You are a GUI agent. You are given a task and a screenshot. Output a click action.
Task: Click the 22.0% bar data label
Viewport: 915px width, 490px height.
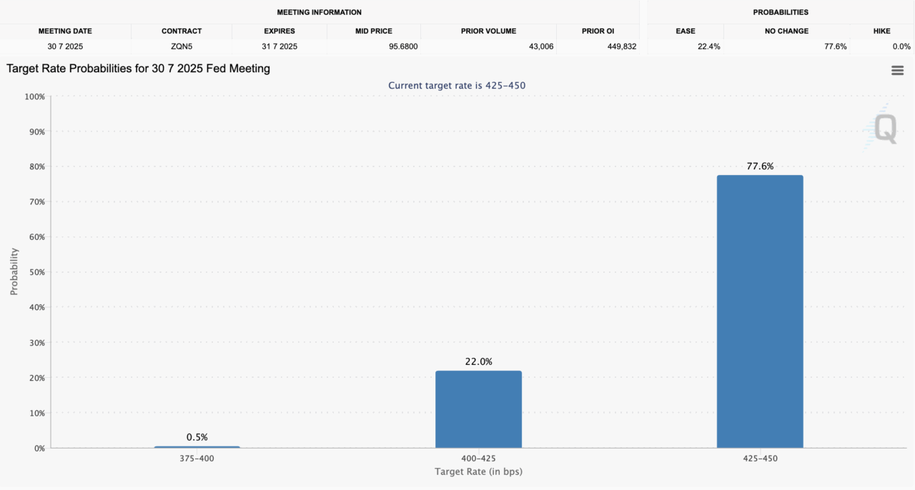point(478,361)
